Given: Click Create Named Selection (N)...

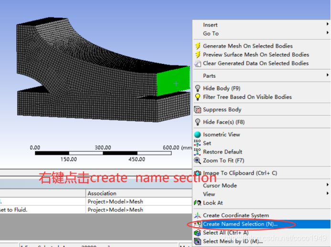Looking at the screenshot, I should tap(262, 224).
